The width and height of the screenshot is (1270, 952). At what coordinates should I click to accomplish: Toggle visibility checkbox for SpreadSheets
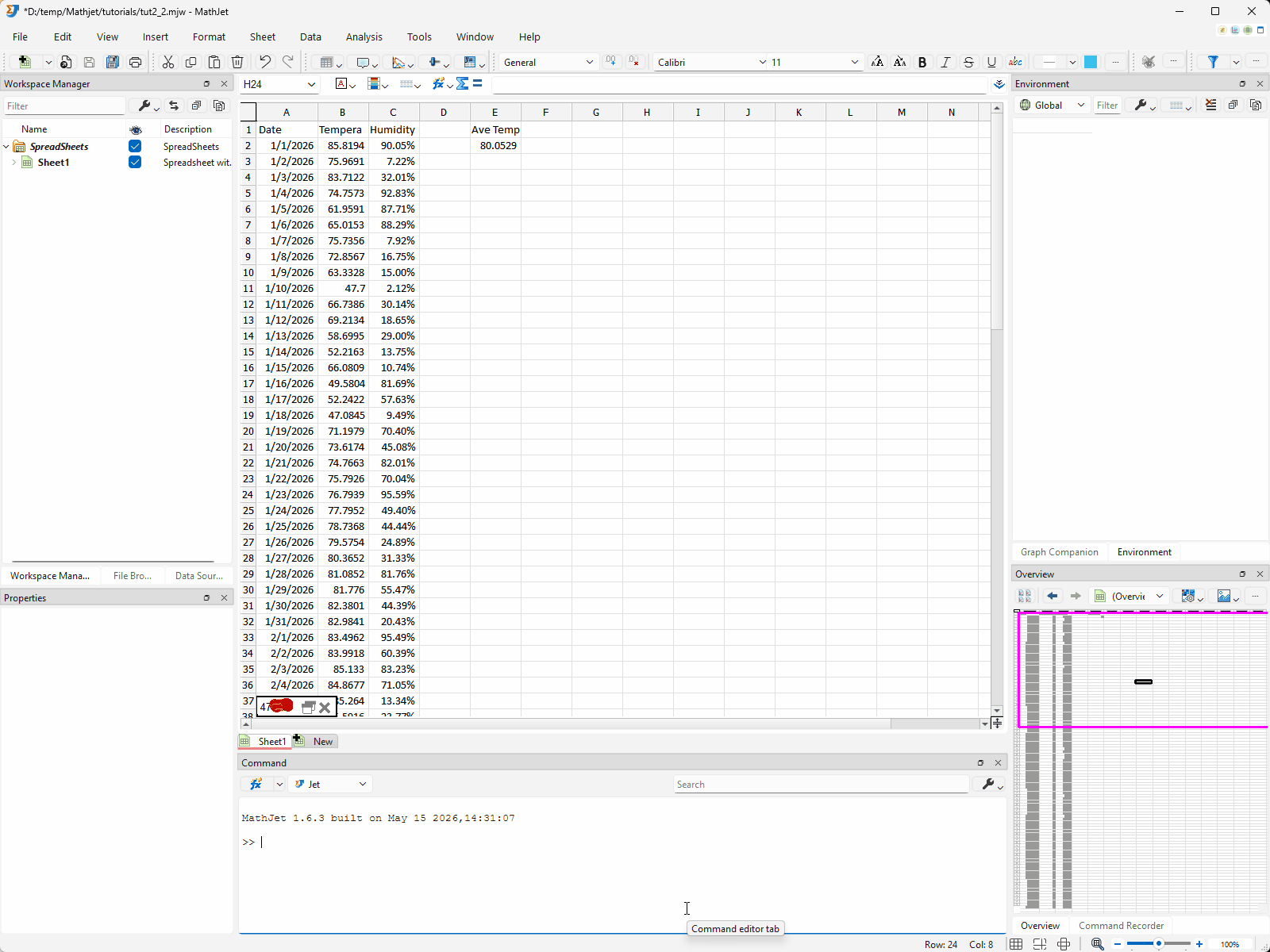pyautogui.click(x=135, y=146)
